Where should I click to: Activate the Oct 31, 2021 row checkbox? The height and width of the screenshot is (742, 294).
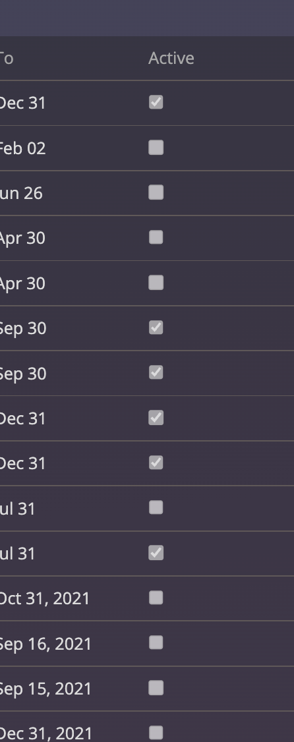(156, 598)
